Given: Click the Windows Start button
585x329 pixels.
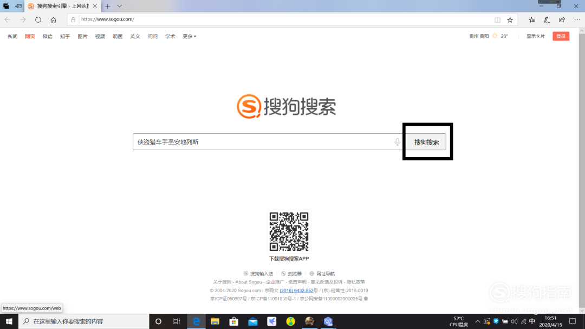Looking at the screenshot, I should click(x=9, y=321).
